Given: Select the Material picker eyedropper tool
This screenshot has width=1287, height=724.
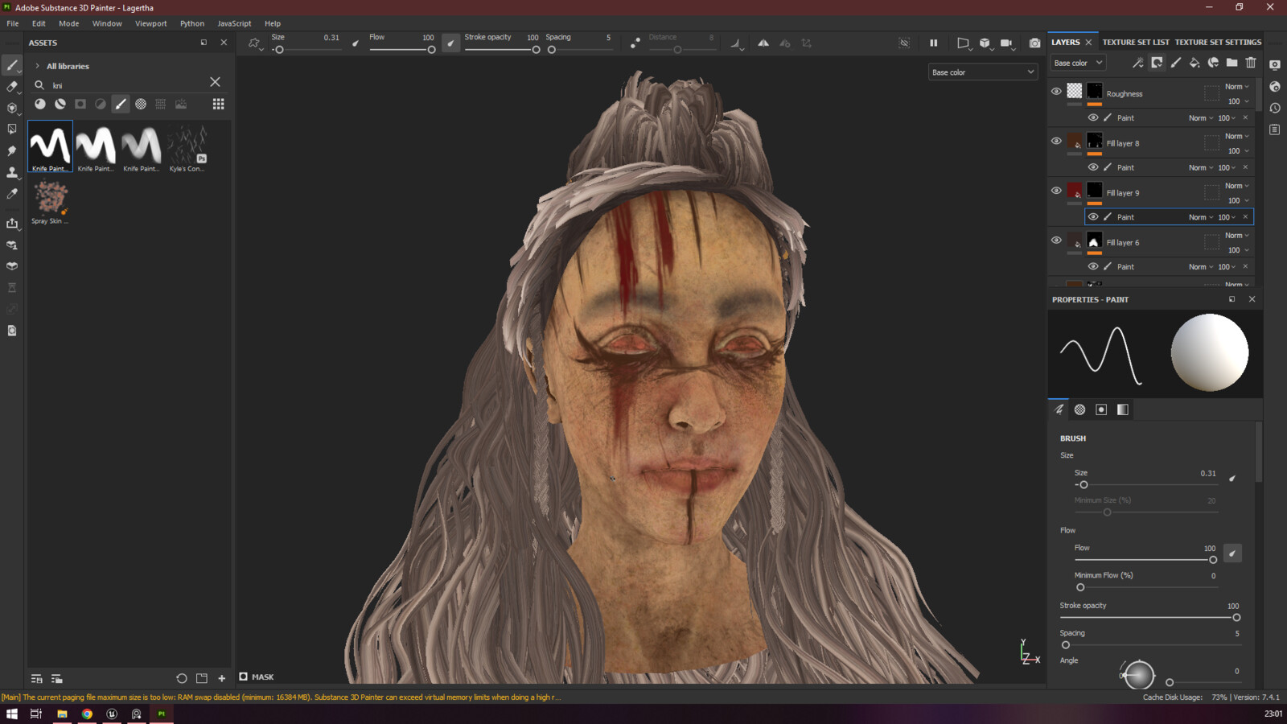Looking at the screenshot, I should [x=12, y=194].
